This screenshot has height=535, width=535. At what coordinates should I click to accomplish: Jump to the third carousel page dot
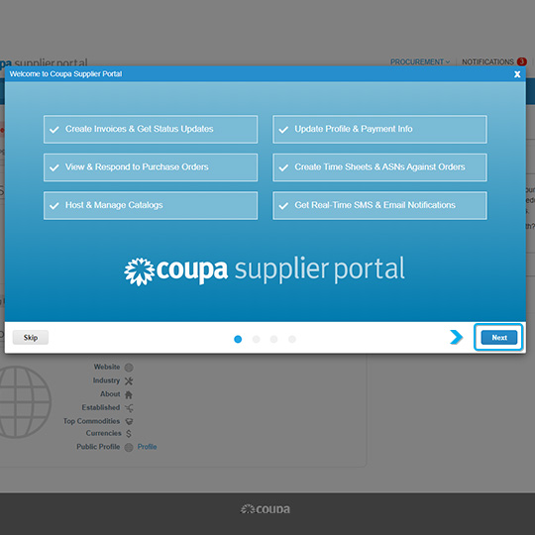pyautogui.click(x=273, y=339)
